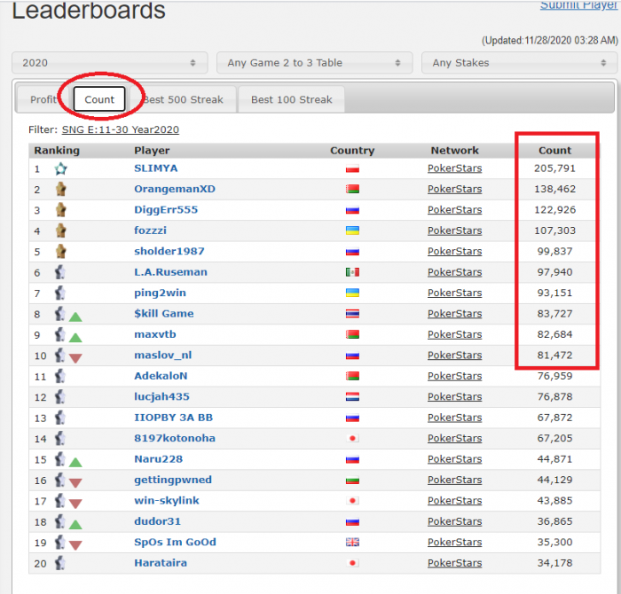Click PokerStars network link in Harataira row

(x=454, y=563)
